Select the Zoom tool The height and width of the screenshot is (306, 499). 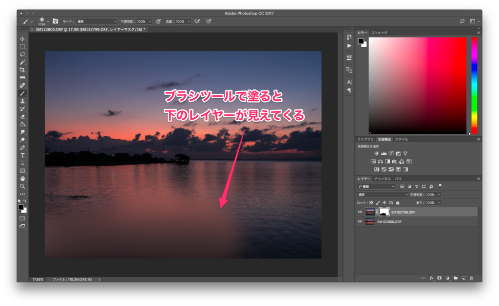22,186
